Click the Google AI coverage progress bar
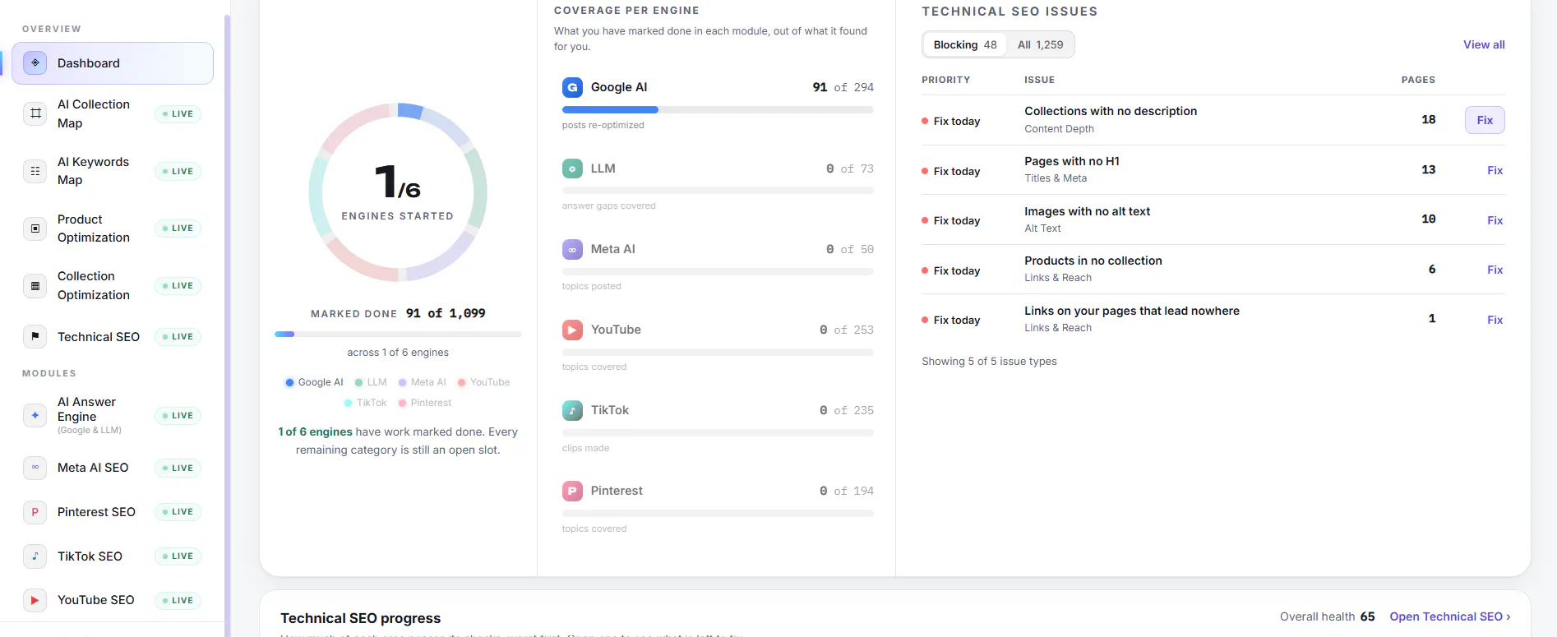Viewport: 1557px width, 637px height. click(x=718, y=109)
